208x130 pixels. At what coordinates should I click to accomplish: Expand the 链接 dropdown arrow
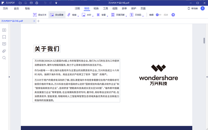(x=78, y=16)
